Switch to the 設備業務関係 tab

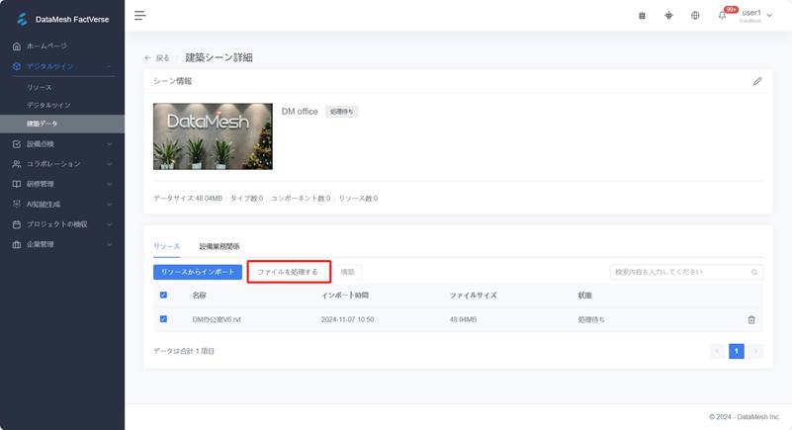tap(220, 246)
